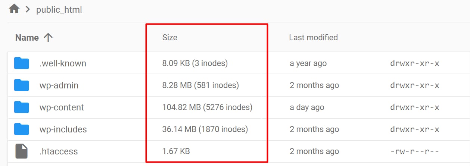The width and height of the screenshot is (470, 166).
Task: Toggle the Name sort arrow
Action: [x=48, y=38]
